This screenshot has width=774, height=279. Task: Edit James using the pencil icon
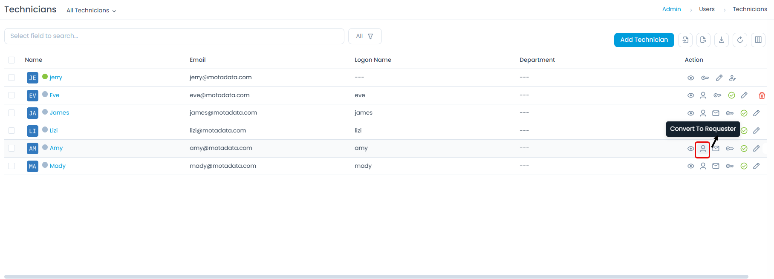(x=757, y=113)
